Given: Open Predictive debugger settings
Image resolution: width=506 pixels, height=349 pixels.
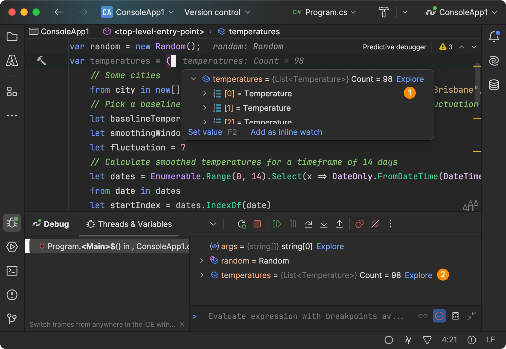Looking at the screenshot, I should click(x=395, y=47).
